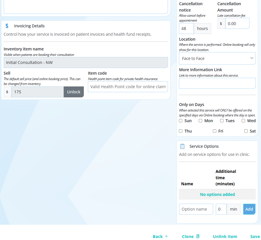Image resolution: width=261 pixels, height=240 pixels.
Task: Click the 'Additional time (minutes)' column header
Action: [226, 177]
